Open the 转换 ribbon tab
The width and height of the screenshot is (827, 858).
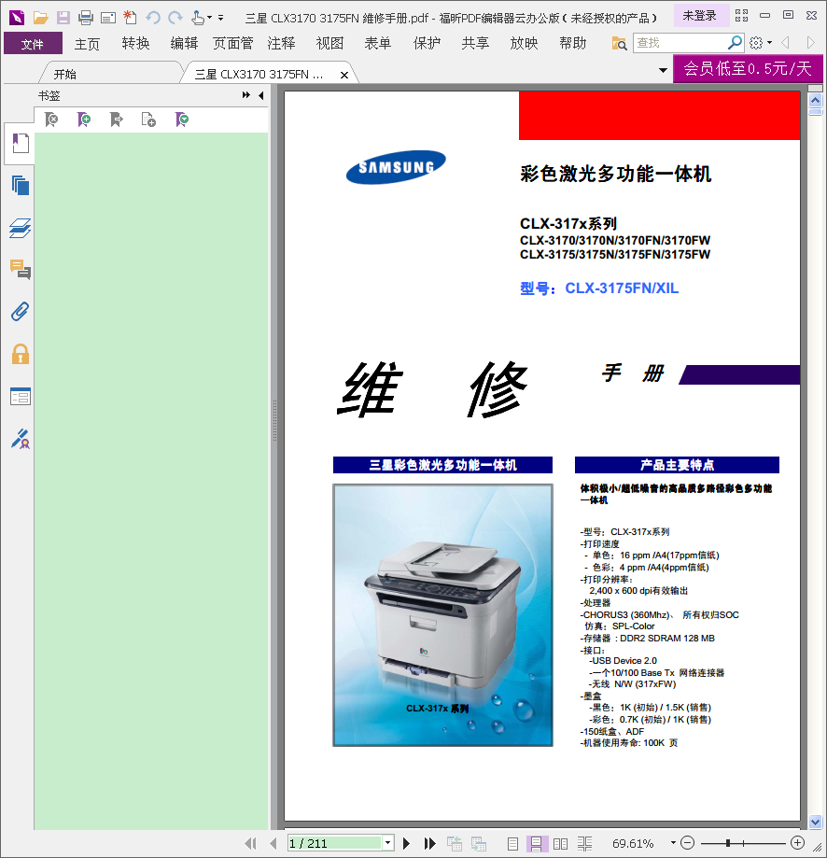point(135,43)
